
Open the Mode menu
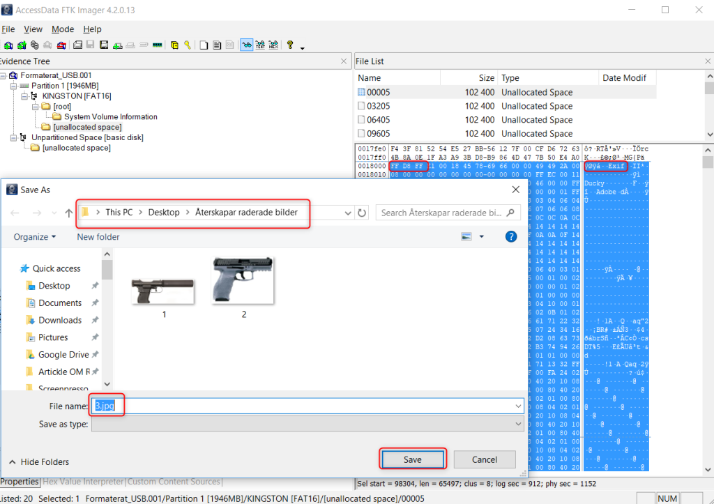point(63,29)
